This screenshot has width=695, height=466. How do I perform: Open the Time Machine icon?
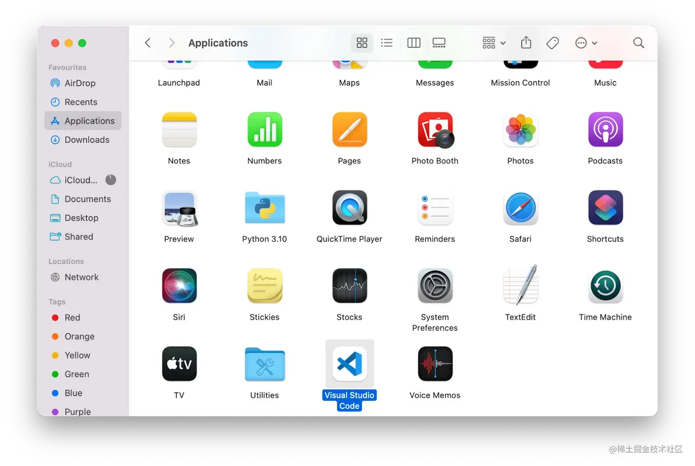coord(605,286)
